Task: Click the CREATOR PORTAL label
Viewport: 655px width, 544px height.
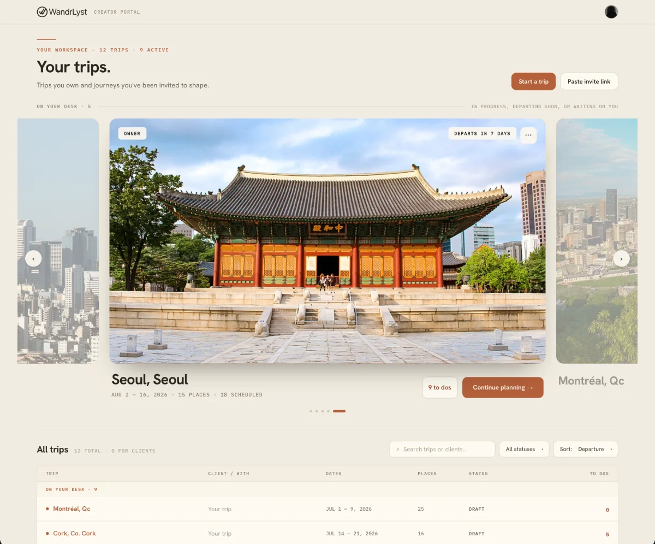Action: coord(117,12)
